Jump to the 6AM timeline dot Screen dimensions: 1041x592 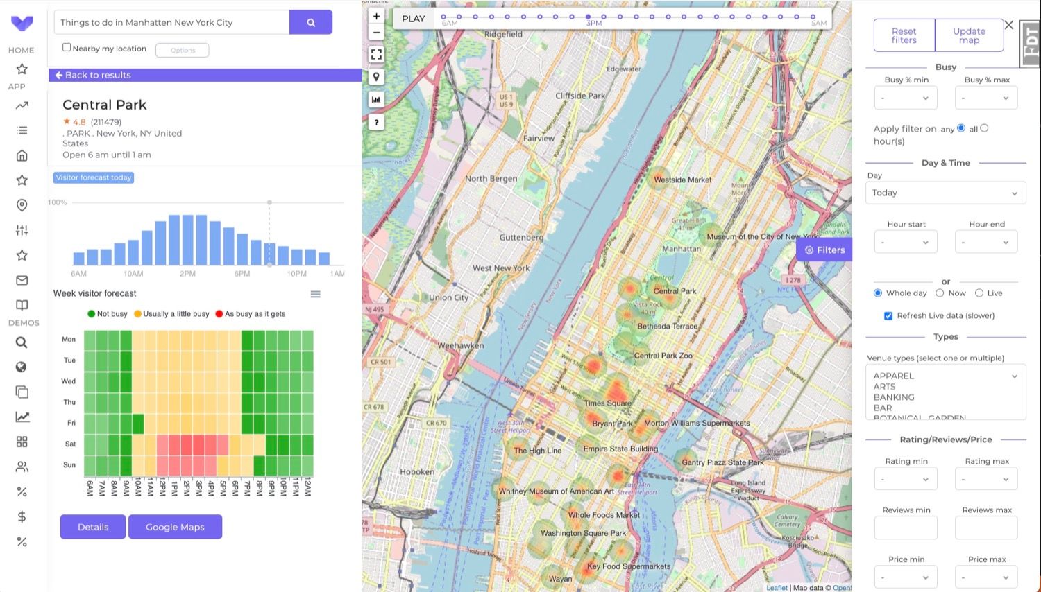coord(443,17)
